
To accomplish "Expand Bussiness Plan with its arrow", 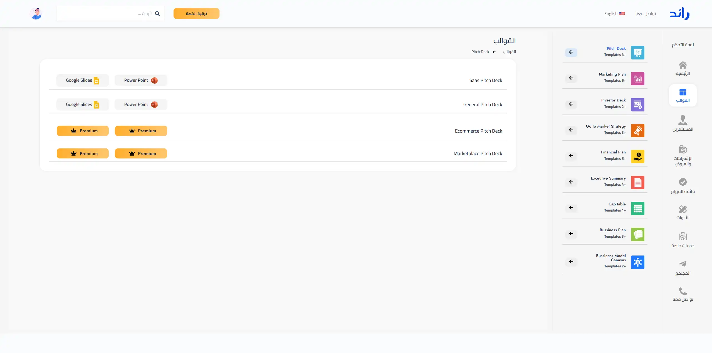I will tap(571, 234).
